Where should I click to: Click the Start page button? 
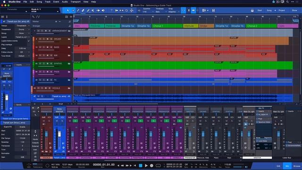pyautogui.click(x=260, y=10)
